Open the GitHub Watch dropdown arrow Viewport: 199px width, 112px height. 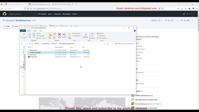(161, 20)
